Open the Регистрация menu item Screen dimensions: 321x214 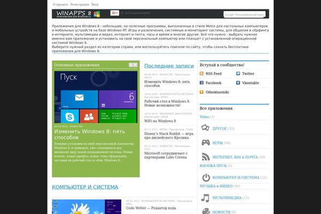tap(80, 4)
